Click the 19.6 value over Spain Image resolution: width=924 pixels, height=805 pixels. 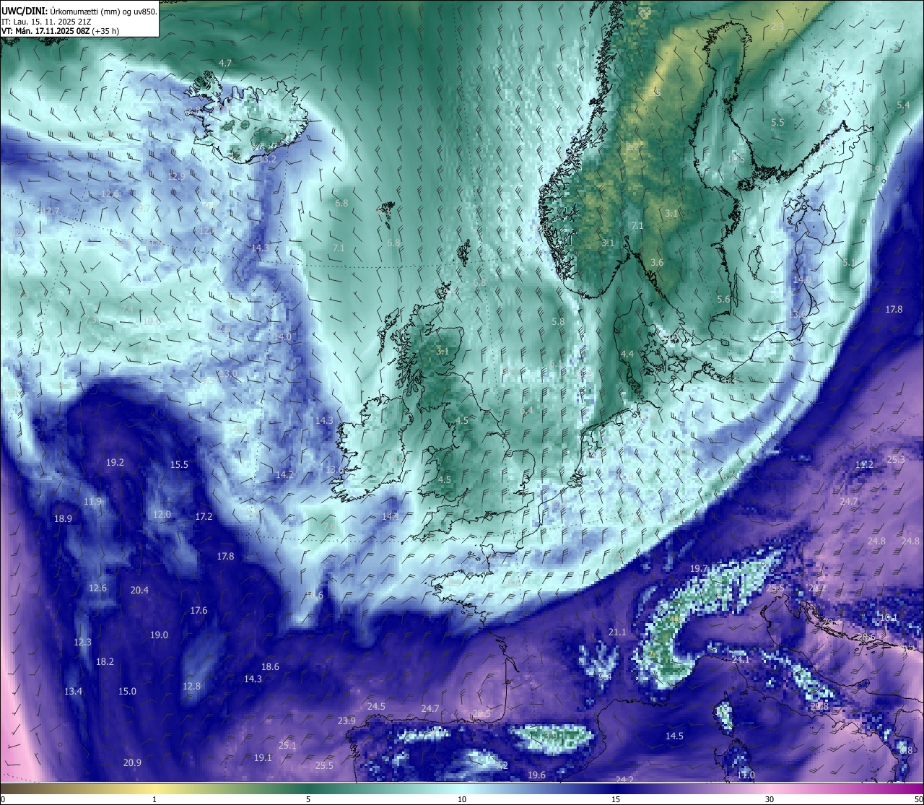(x=536, y=775)
